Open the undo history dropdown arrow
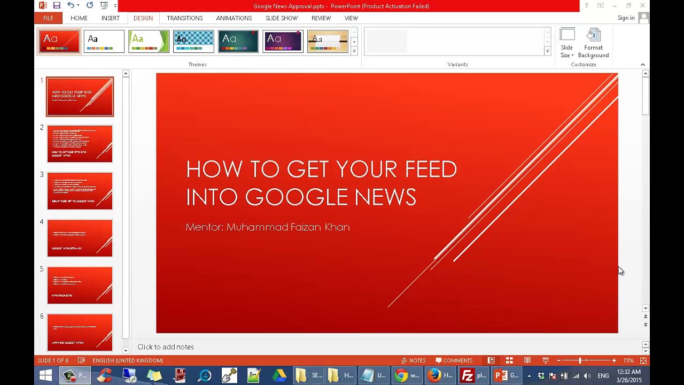 tap(78, 6)
